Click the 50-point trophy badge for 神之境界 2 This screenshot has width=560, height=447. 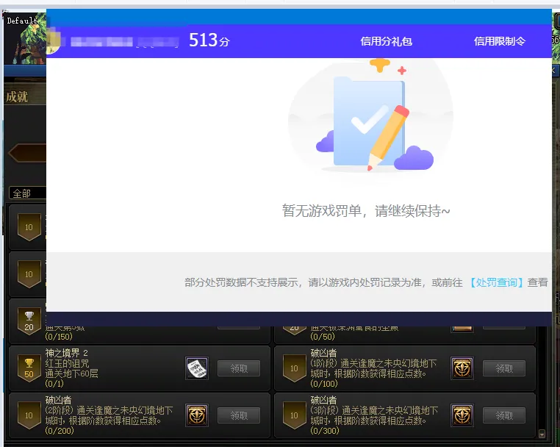pos(29,369)
